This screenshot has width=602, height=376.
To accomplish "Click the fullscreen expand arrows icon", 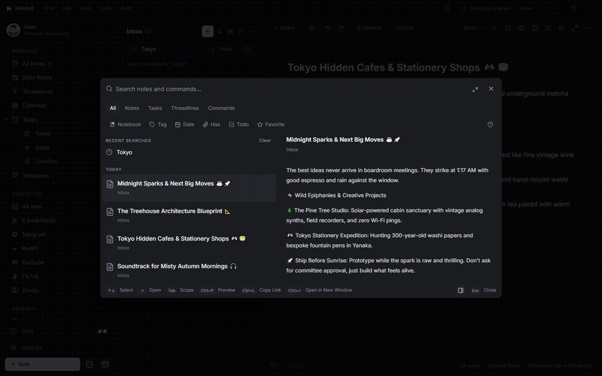I will (x=575, y=28).
